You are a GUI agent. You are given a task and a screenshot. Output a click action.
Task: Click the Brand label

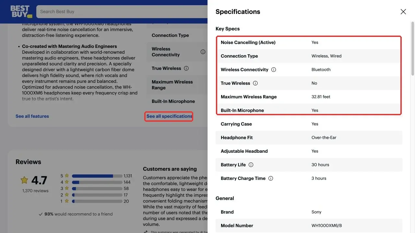[227, 212]
